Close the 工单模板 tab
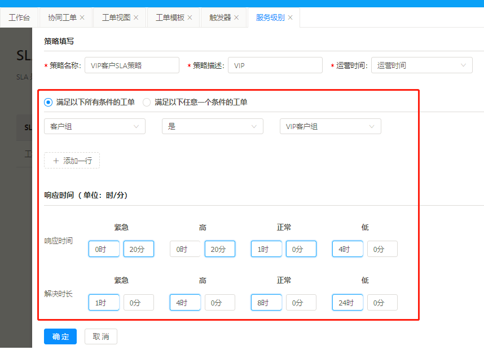This screenshot has height=350, width=484. (190, 17)
